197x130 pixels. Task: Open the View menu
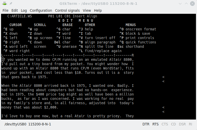pos(87,10)
